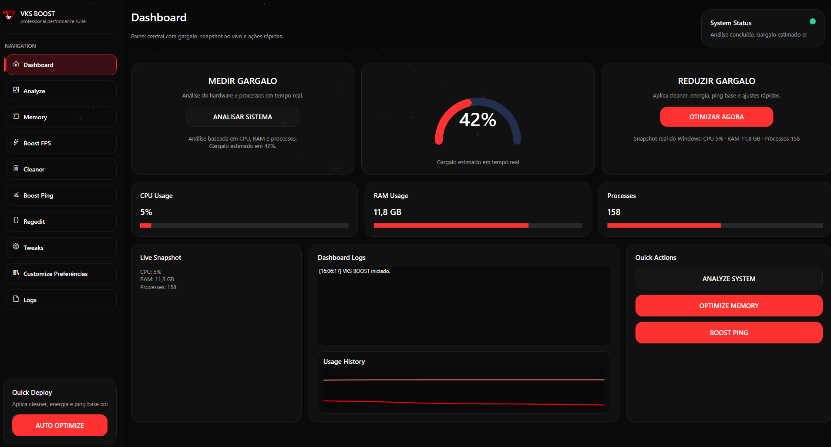Click the lightning icon for Boost FPS

tap(16, 142)
